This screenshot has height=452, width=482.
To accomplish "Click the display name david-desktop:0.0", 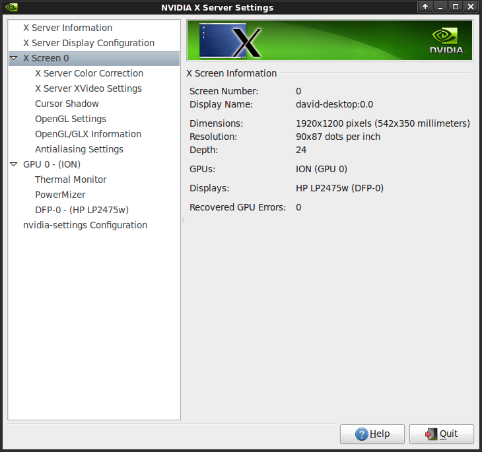I will tap(335, 104).
